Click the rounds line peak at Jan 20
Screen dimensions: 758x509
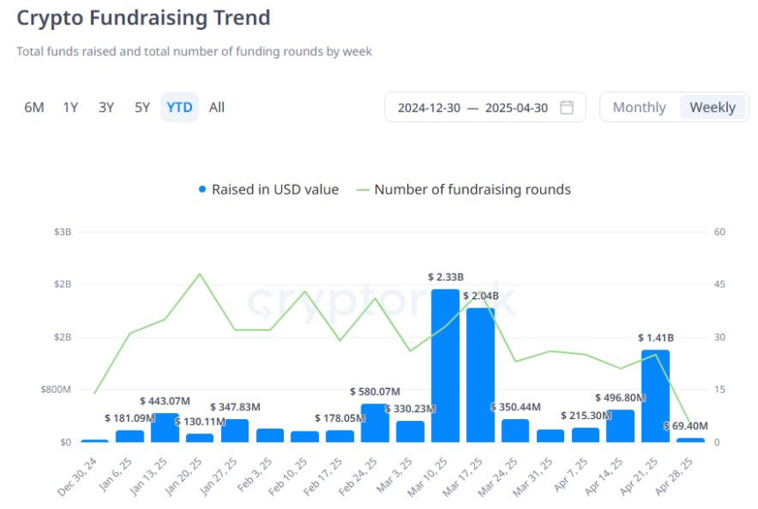[200, 274]
